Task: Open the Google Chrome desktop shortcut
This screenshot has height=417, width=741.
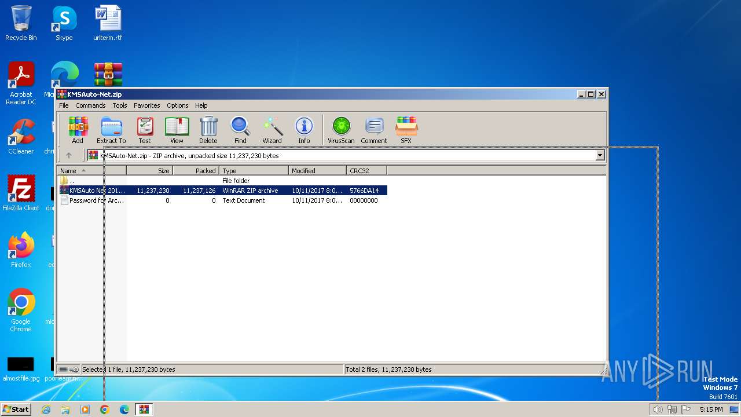Action: (x=21, y=310)
